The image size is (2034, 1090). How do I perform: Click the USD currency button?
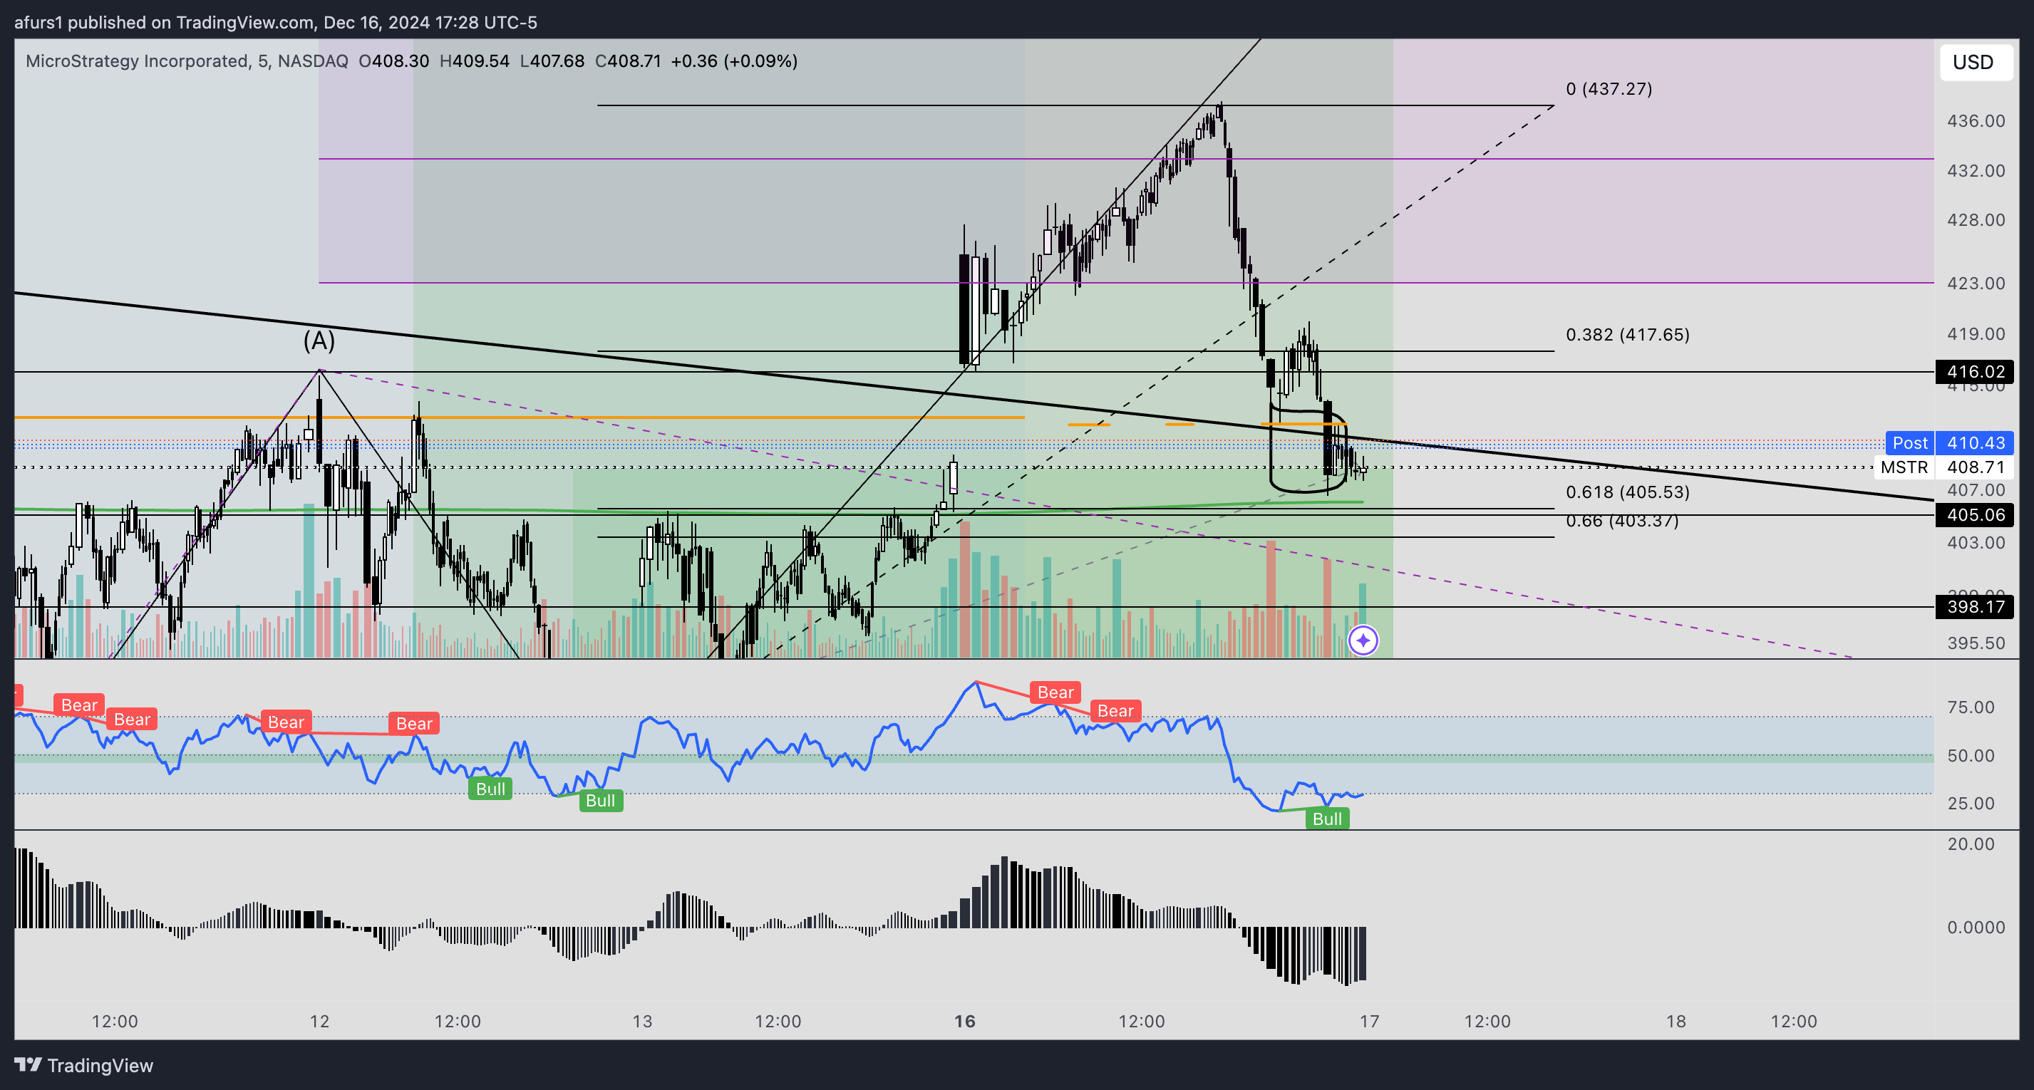pos(1974,63)
